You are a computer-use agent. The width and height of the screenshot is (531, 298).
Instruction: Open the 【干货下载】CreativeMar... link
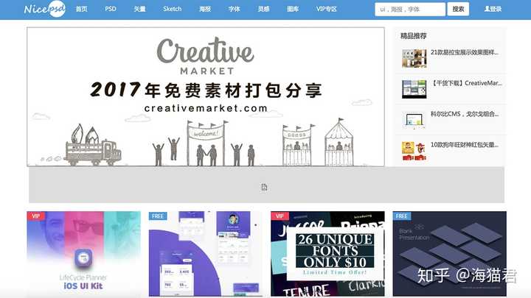(466, 83)
